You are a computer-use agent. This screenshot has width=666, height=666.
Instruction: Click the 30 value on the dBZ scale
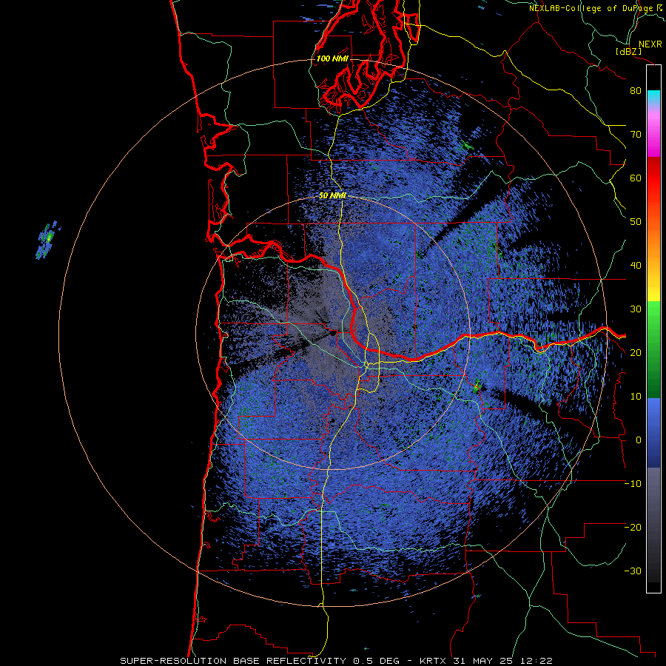[636, 309]
